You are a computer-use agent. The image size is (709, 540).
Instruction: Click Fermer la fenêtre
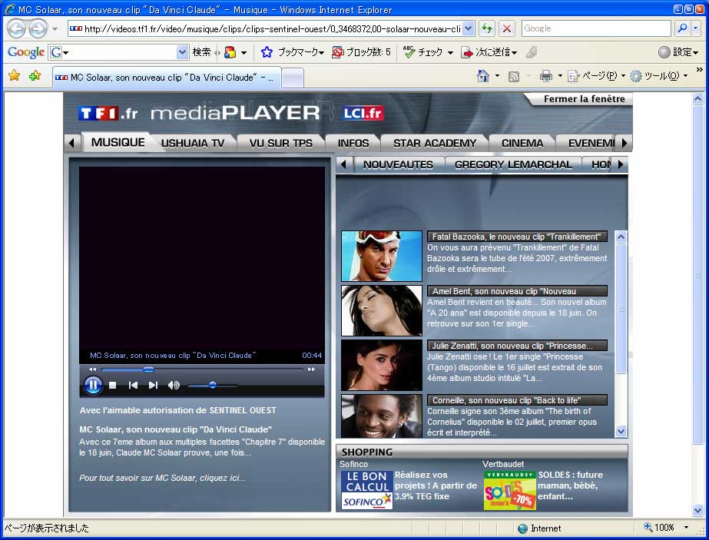point(585,98)
